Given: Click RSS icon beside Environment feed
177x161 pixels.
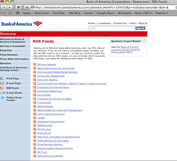Looking at the screenshot, I should [x=35, y=103].
